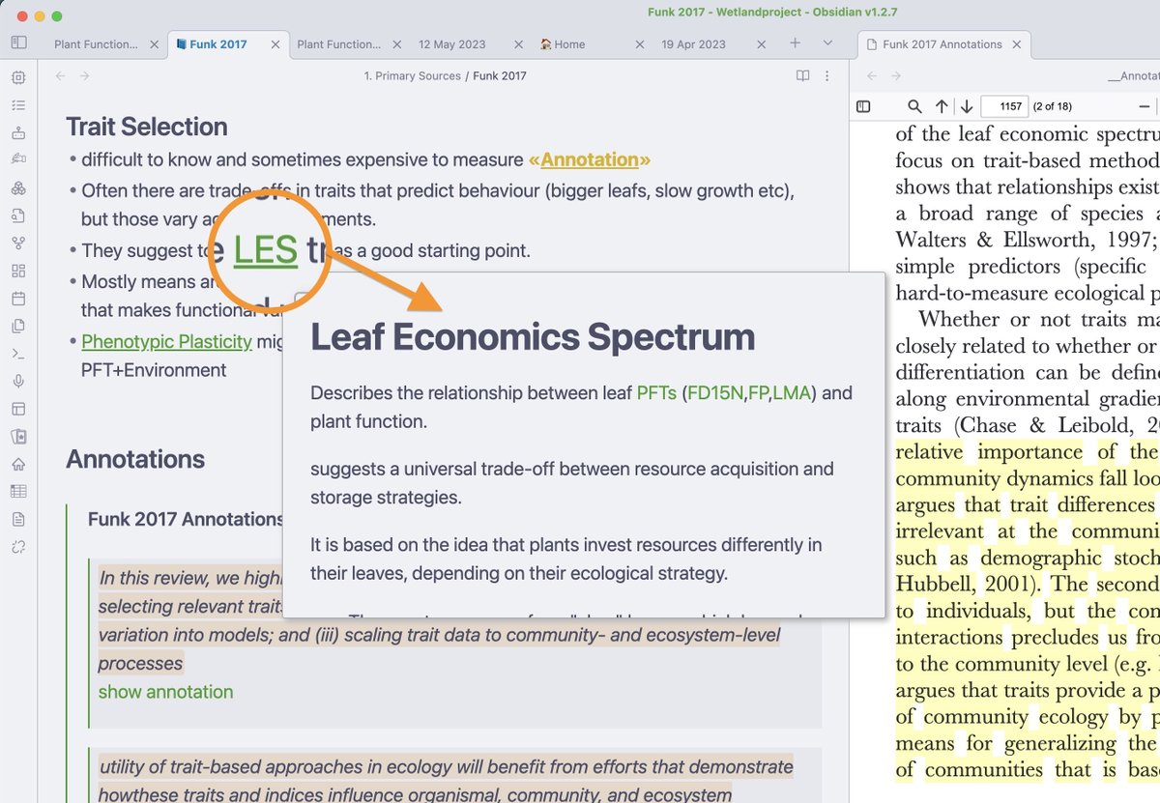Close the Home tab

pyautogui.click(x=640, y=44)
